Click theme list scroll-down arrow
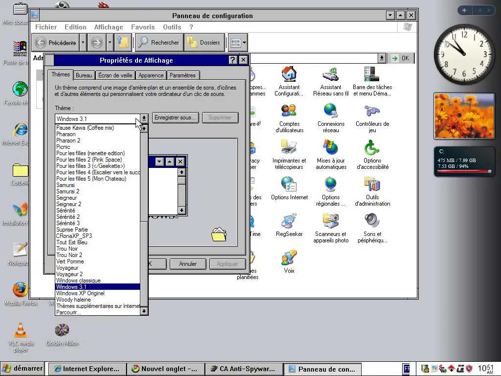 pyautogui.click(x=144, y=311)
